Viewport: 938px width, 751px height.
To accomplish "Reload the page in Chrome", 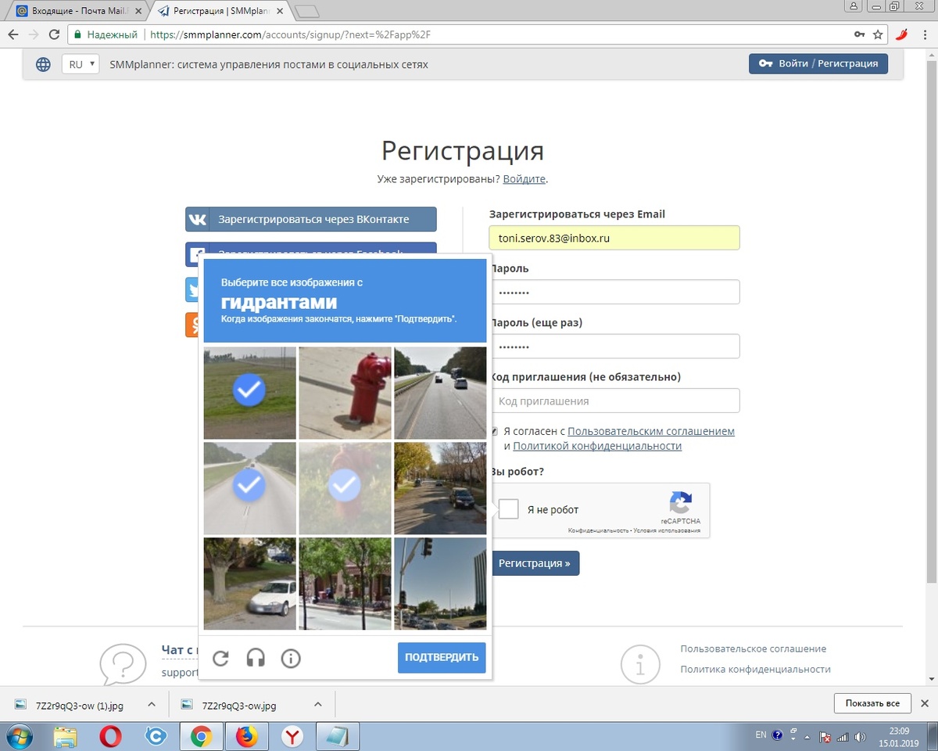I will click(54, 34).
